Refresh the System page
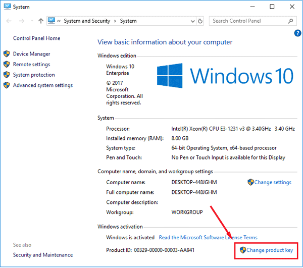Screen dimensions: 303x268 pyautogui.click(x=200, y=21)
